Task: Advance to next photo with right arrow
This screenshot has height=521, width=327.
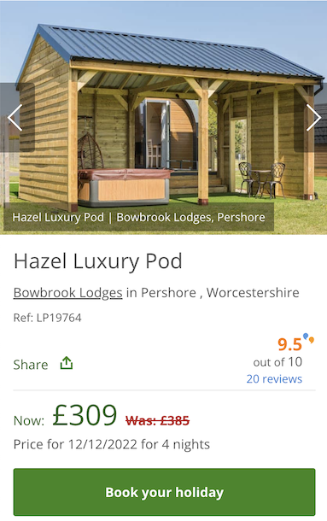Action: [313, 118]
